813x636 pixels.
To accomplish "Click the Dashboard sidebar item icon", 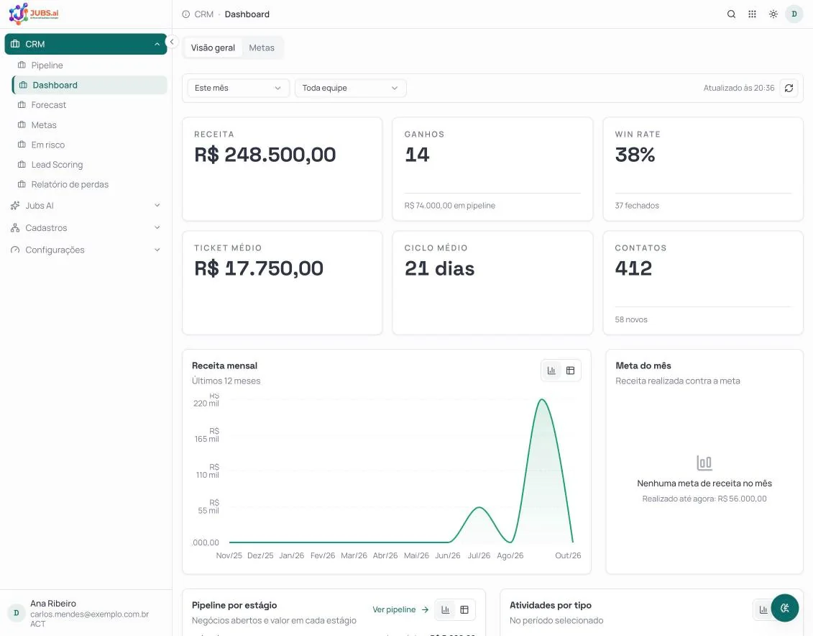I will tap(23, 85).
